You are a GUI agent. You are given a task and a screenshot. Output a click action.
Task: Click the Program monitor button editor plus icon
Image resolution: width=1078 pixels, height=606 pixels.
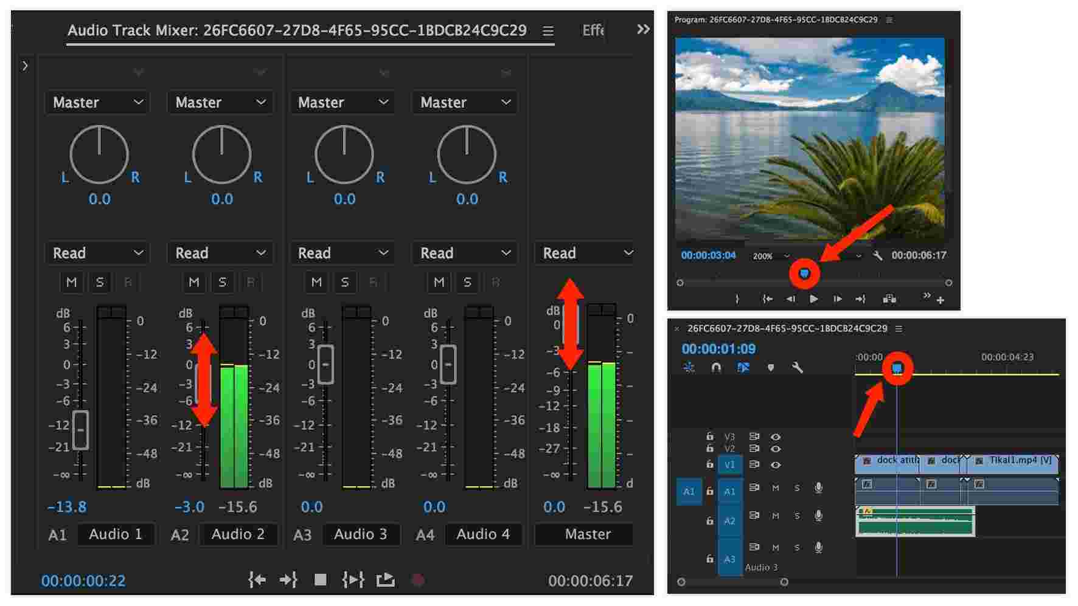[x=941, y=300]
